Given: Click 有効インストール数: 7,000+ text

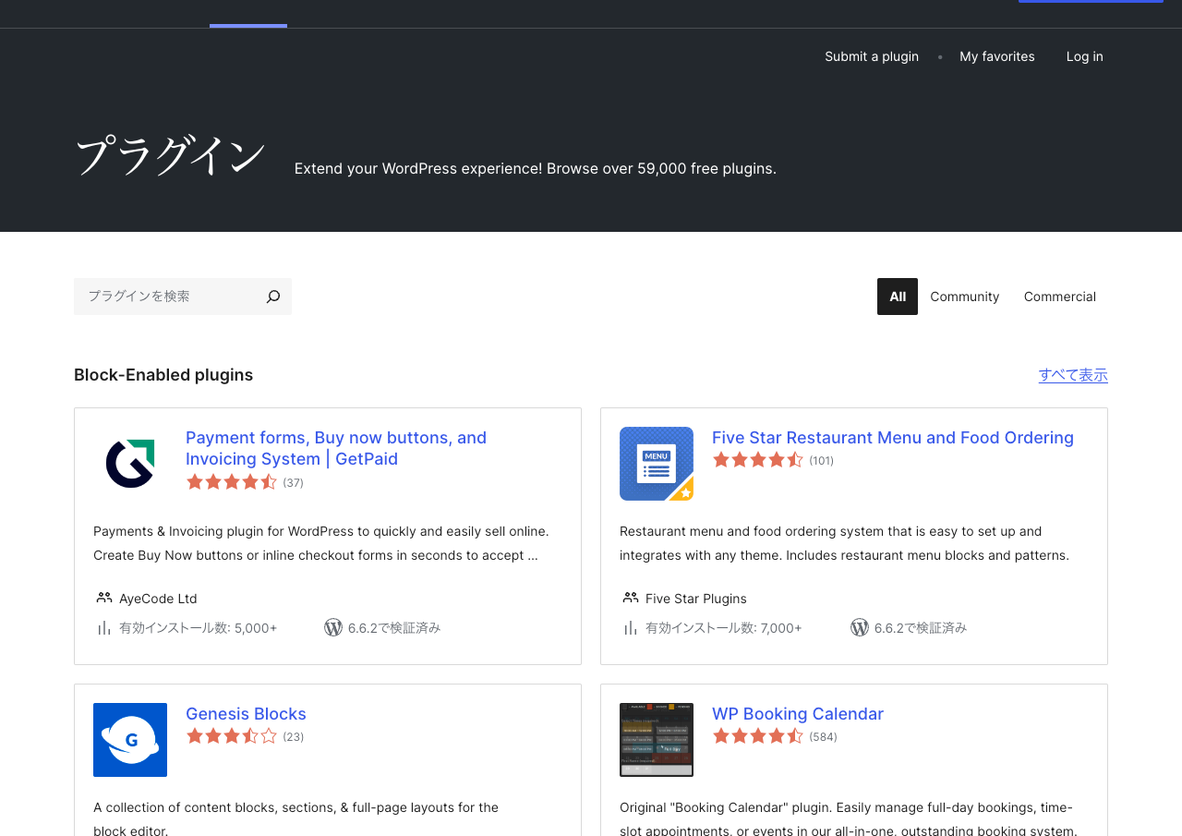Looking at the screenshot, I should point(724,628).
